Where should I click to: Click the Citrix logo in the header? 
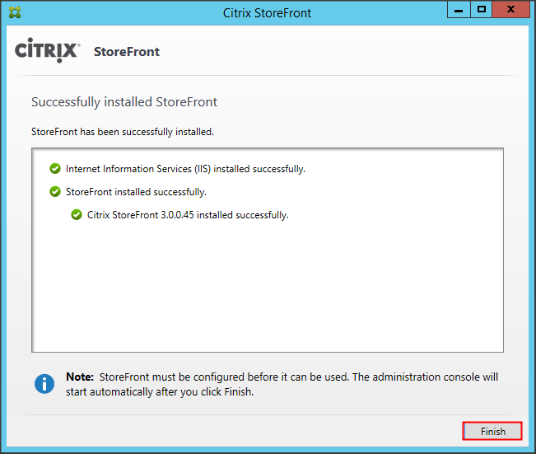pyautogui.click(x=47, y=50)
